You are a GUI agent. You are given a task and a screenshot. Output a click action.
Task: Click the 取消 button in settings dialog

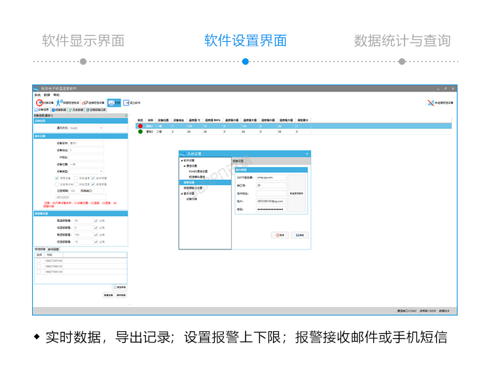coord(280,234)
